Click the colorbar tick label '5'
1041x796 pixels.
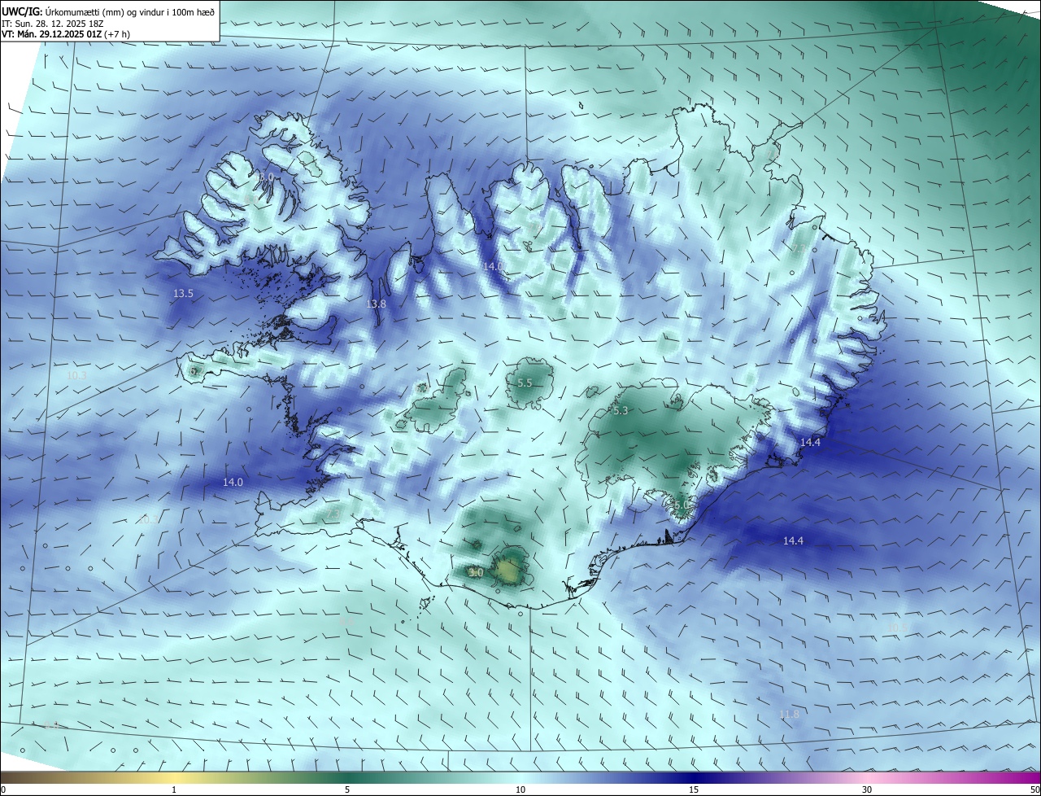(x=347, y=789)
